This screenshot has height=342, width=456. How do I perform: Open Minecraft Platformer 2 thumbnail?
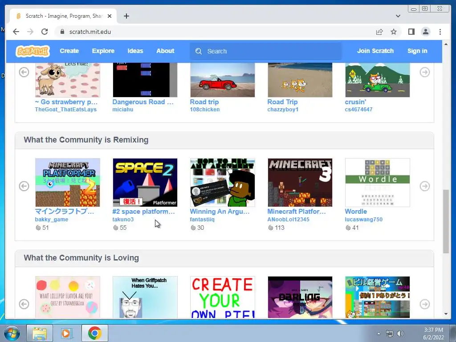point(68,182)
